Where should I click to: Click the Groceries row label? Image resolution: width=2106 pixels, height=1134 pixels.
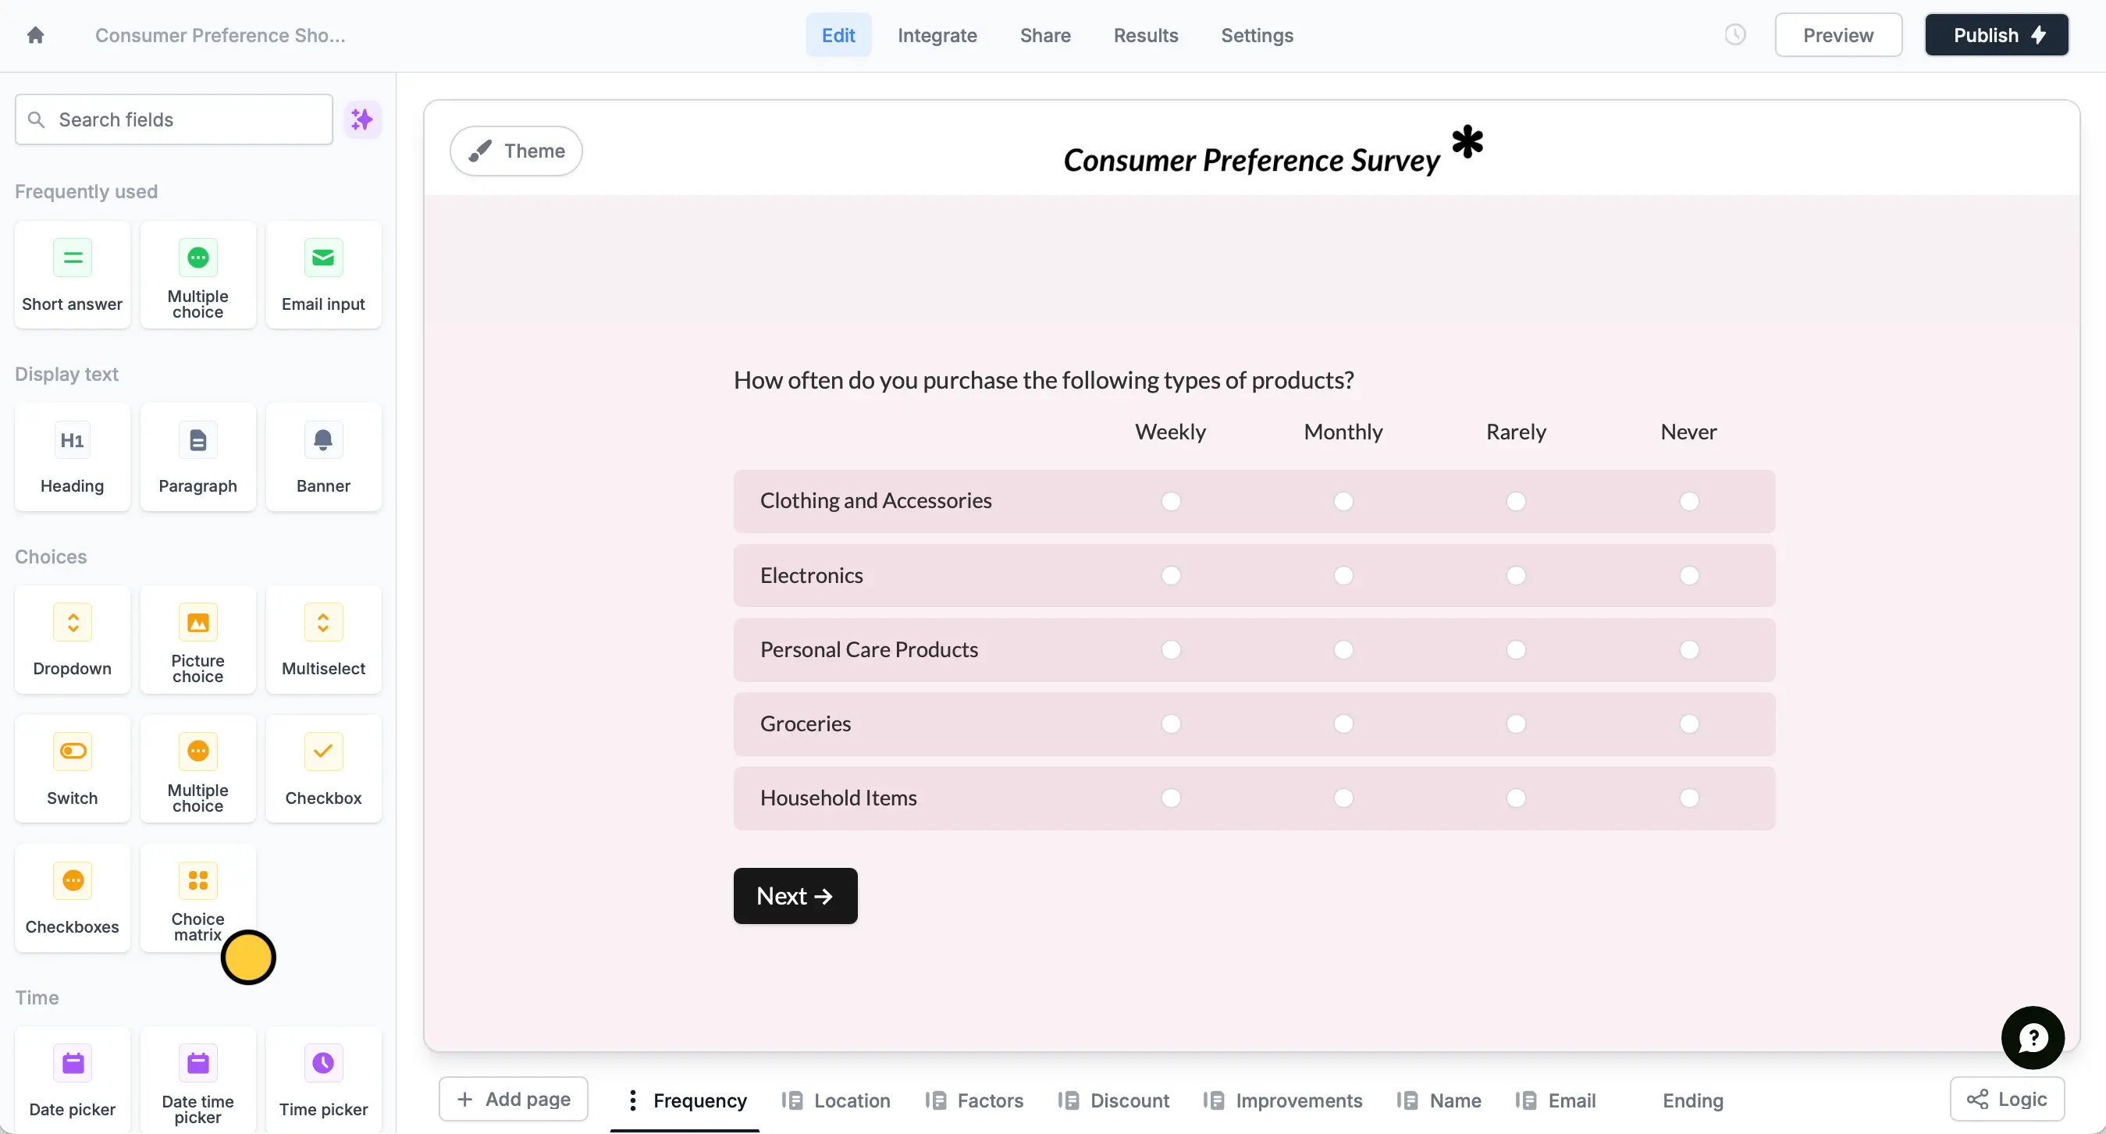(806, 724)
